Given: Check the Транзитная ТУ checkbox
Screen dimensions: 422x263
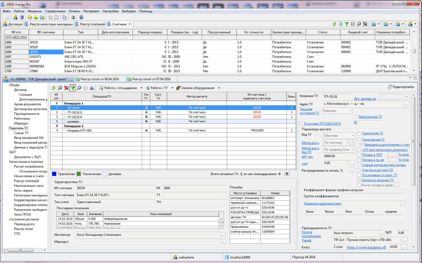Looking at the screenshot, I should tap(359, 133).
